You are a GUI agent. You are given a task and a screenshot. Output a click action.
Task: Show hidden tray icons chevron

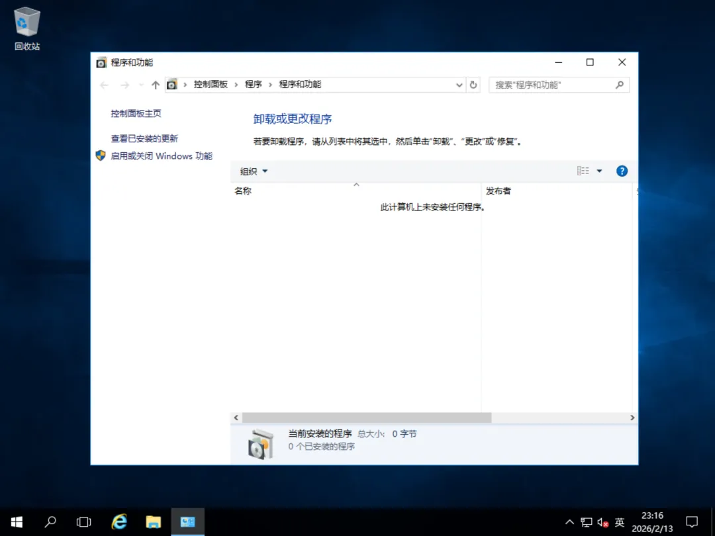569,522
